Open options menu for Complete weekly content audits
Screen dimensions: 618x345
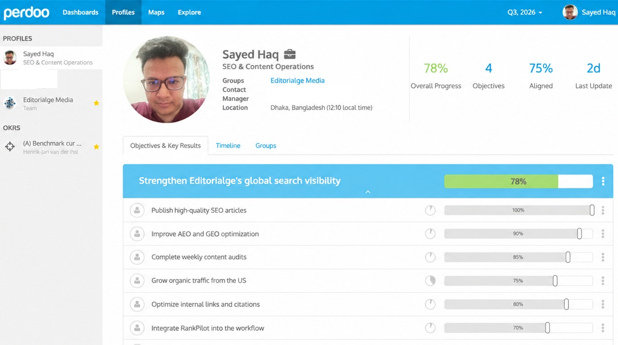coord(603,257)
